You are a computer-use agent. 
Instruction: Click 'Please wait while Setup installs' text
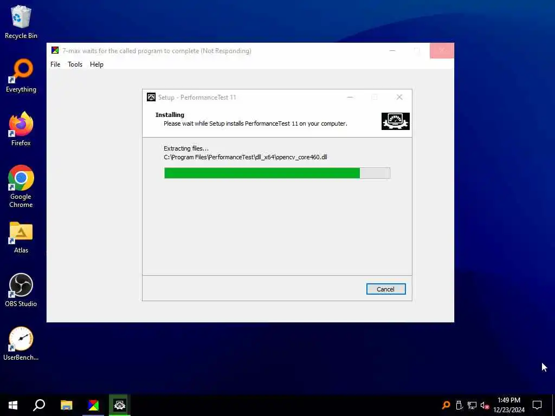click(x=255, y=123)
